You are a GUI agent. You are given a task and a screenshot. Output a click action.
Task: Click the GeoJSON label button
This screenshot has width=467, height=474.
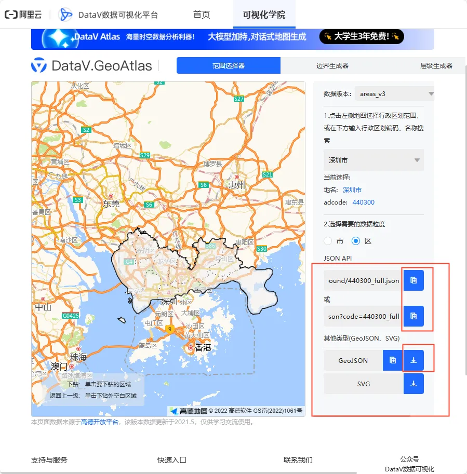(353, 360)
